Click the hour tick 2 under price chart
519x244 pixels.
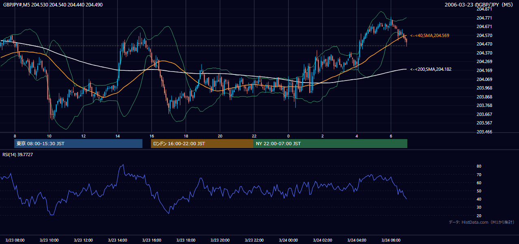[x=322, y=136]
